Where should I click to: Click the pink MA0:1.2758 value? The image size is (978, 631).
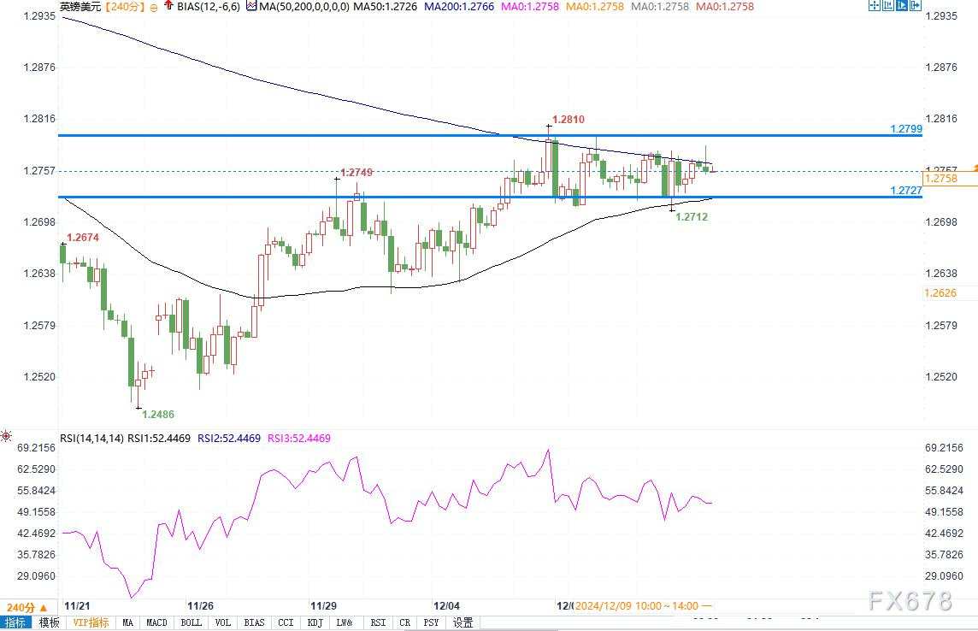coord(529,7)
